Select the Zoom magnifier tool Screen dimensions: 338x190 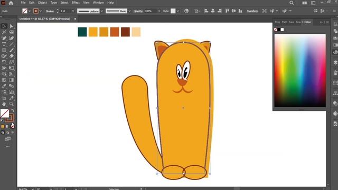click(12, 104)
